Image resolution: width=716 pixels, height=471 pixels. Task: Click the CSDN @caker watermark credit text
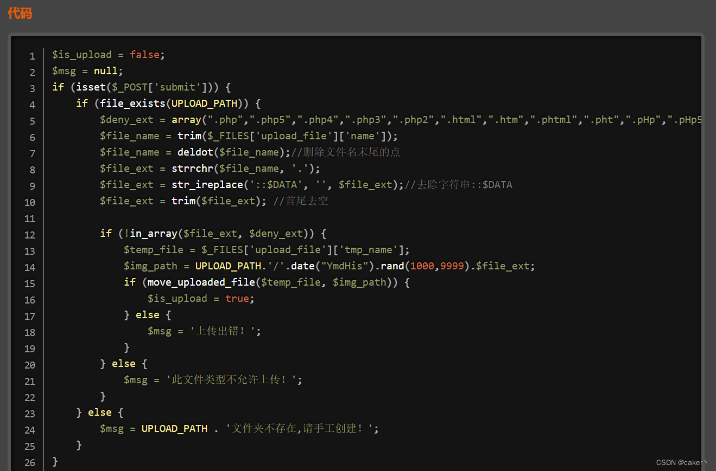[682, 462]
